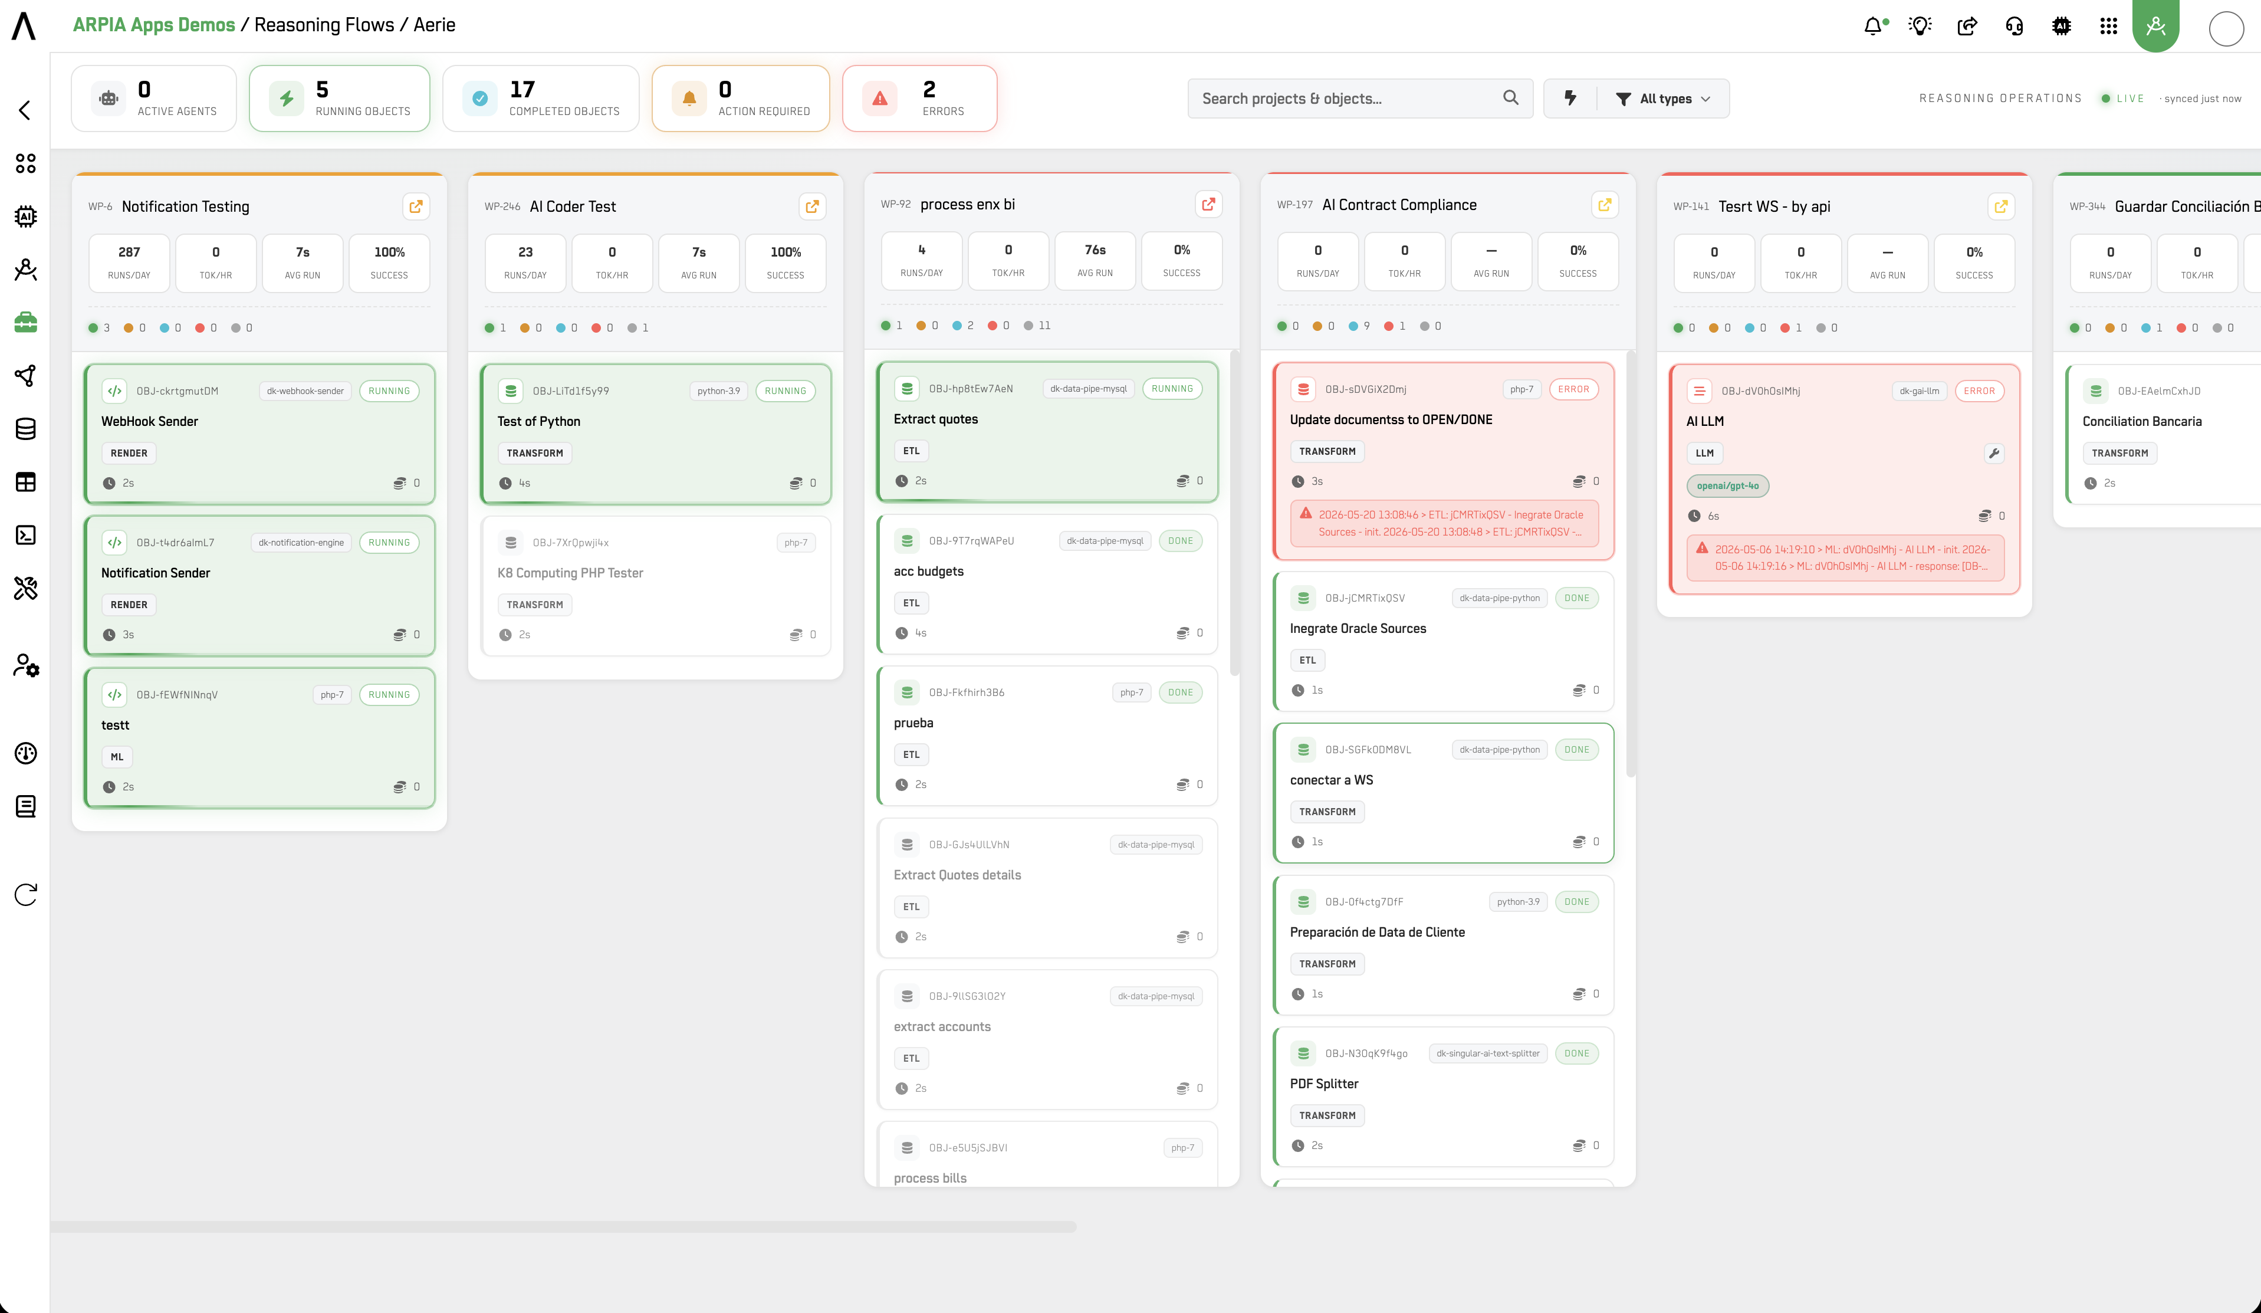Image resolution: width=2261 pixels, height=1313 pixels.
Task: Expand the All types dropdown
Action: [1664, 99]
